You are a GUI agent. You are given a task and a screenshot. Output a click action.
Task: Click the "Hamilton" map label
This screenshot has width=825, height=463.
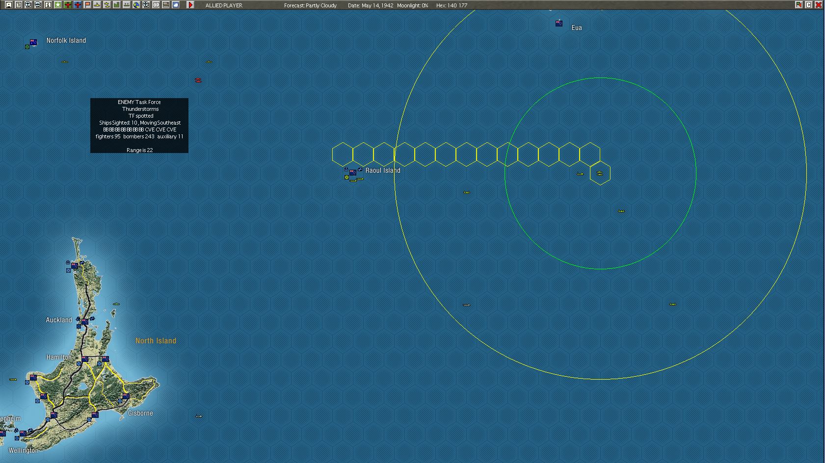coord(59,357)
